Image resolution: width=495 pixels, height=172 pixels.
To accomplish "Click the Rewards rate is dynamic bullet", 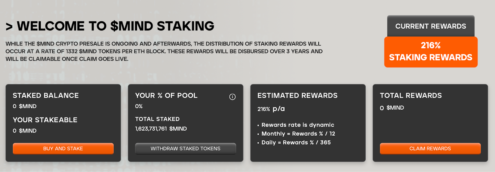I will tap(296, 125).
